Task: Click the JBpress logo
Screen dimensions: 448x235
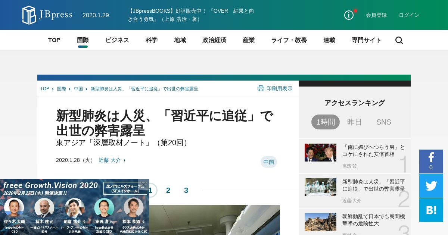Action: pos(47,15)
